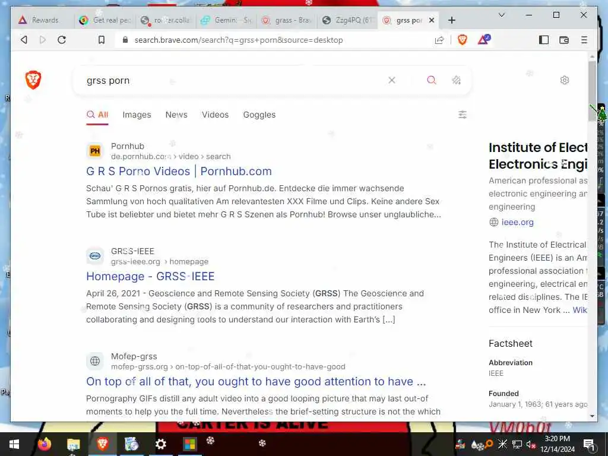Select the News search category
The height and width of the screenshot is (456, 608).
pos(176,115)
